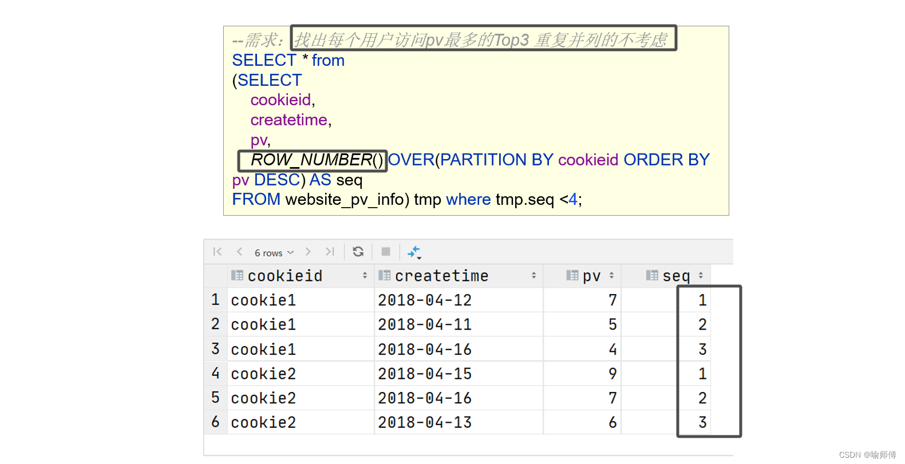Jump to last page of results
The height and width of the screenshot is (464, 905).
pos(330,252)
